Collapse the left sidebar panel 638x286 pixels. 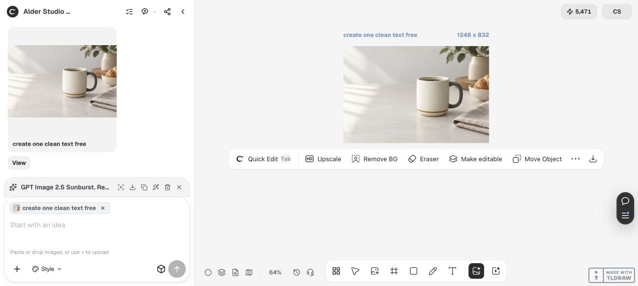pos(183,12)
